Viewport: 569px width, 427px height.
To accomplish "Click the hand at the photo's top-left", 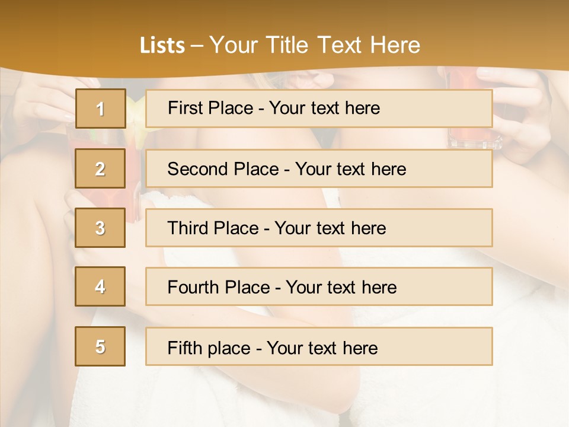I will pos(41,104).
